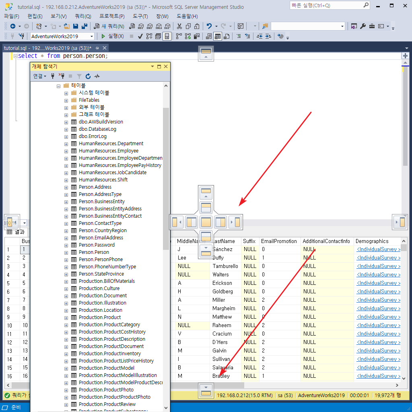Click the comment out lines icon

(x=239, y=36)
